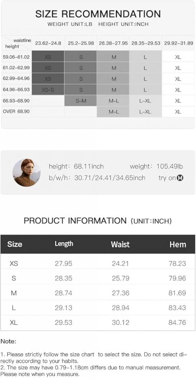
Task: Click the waistline range 26.38-27.95 header
Action: (113, 43)
